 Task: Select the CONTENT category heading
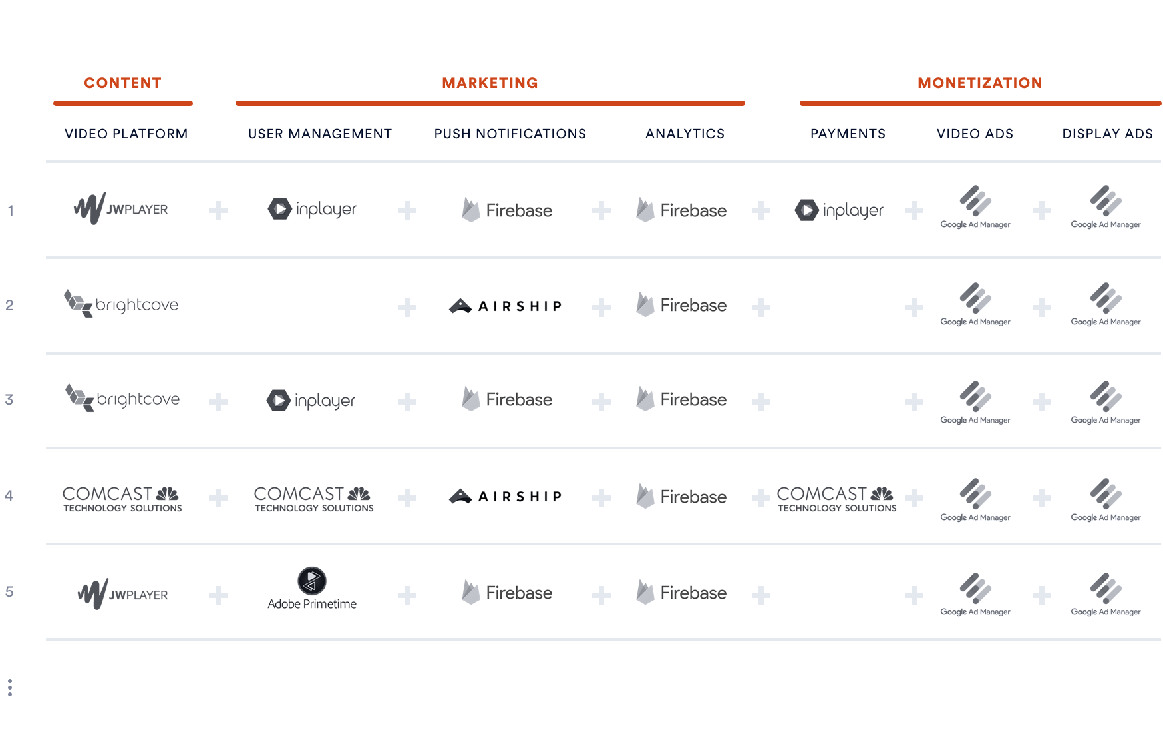(x=123, y=83)
